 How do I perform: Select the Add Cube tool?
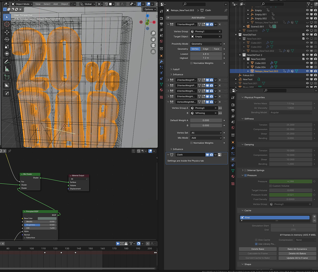tap(7, 77)
